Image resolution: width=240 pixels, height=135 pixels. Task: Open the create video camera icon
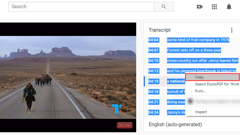click(x=200, y=7)
